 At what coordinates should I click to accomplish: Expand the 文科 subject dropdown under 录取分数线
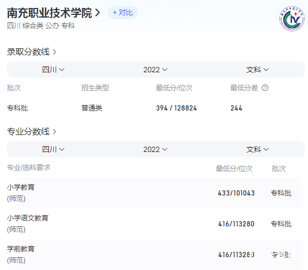coord(257,70)
